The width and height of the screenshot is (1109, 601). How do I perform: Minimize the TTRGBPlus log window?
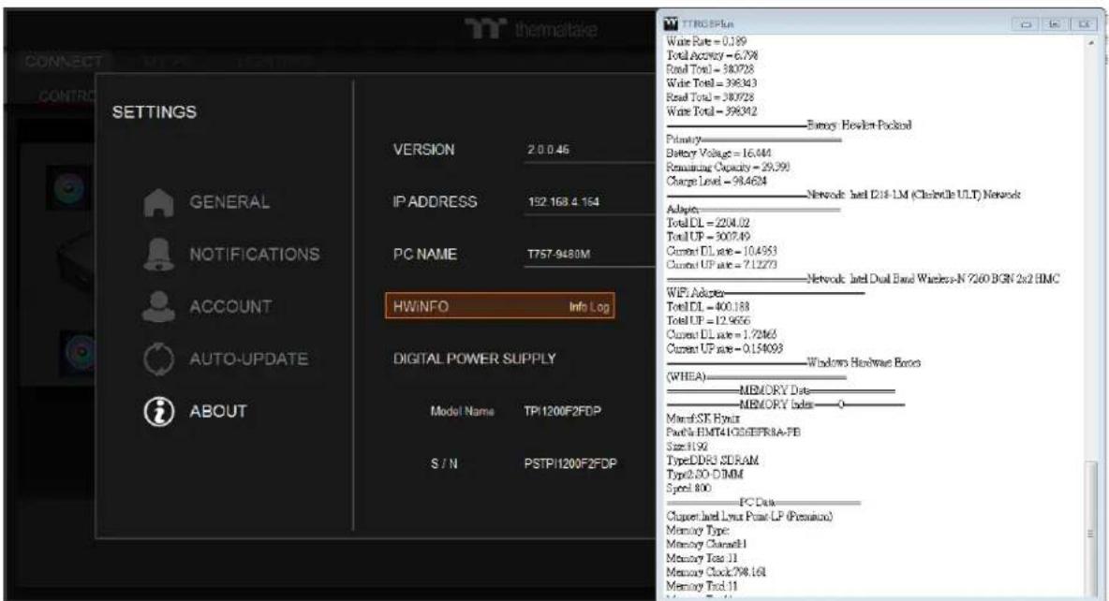(1027, 24)
